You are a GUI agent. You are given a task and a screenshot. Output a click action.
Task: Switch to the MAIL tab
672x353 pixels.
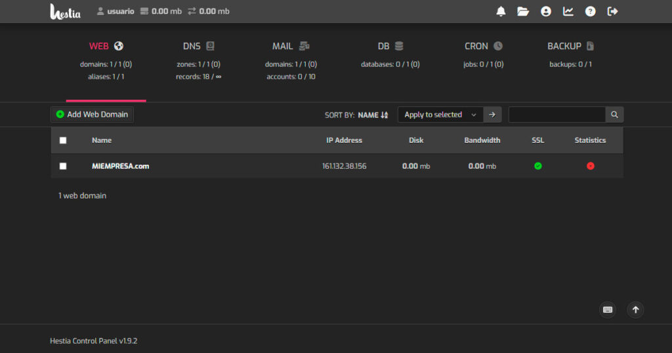(290, 47)
